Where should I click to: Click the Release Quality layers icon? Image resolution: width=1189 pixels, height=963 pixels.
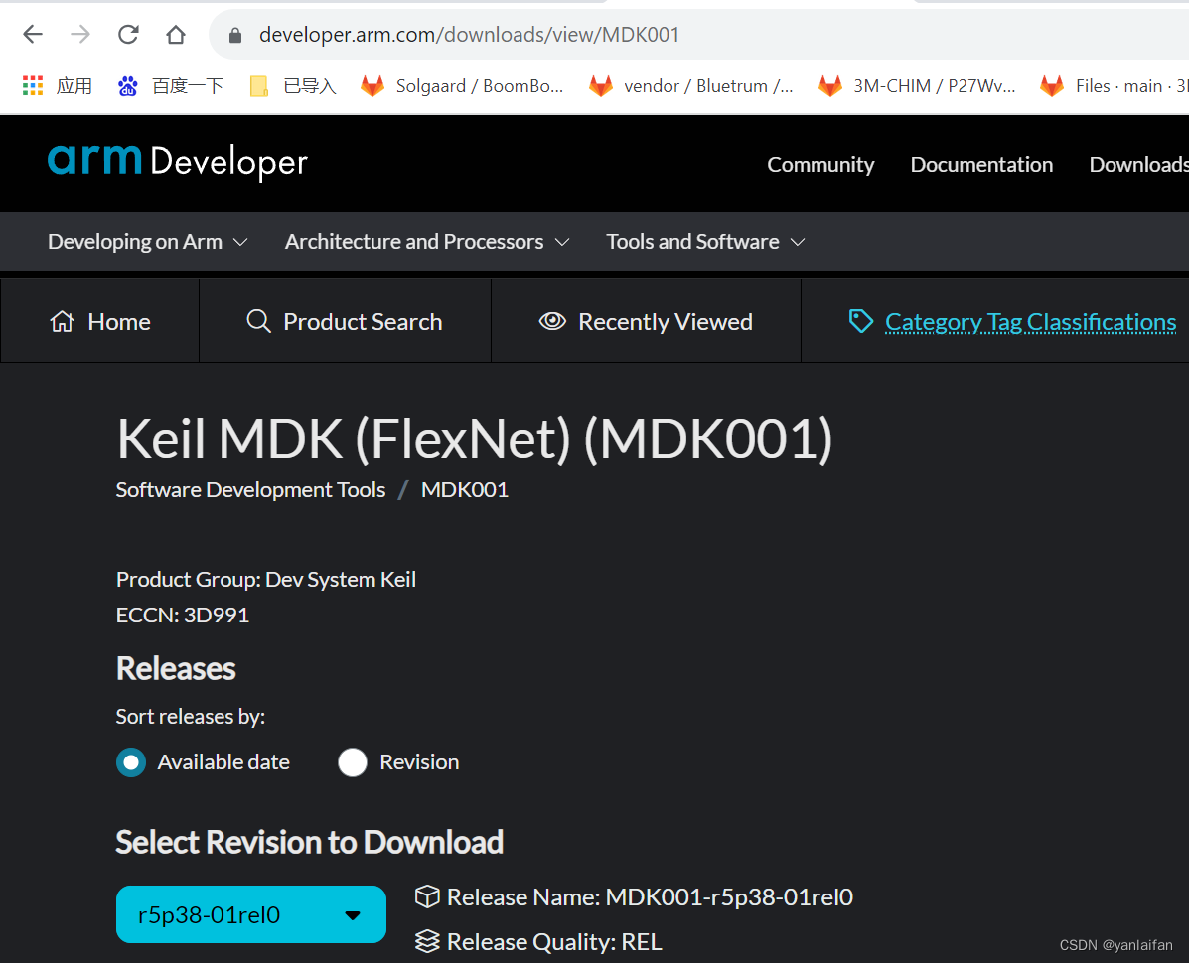coord(428,941)
